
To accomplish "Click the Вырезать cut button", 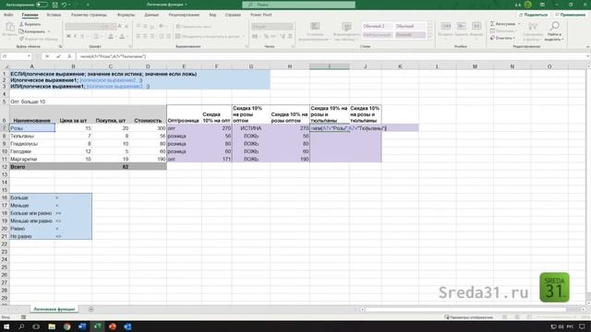I will point(30,24).
